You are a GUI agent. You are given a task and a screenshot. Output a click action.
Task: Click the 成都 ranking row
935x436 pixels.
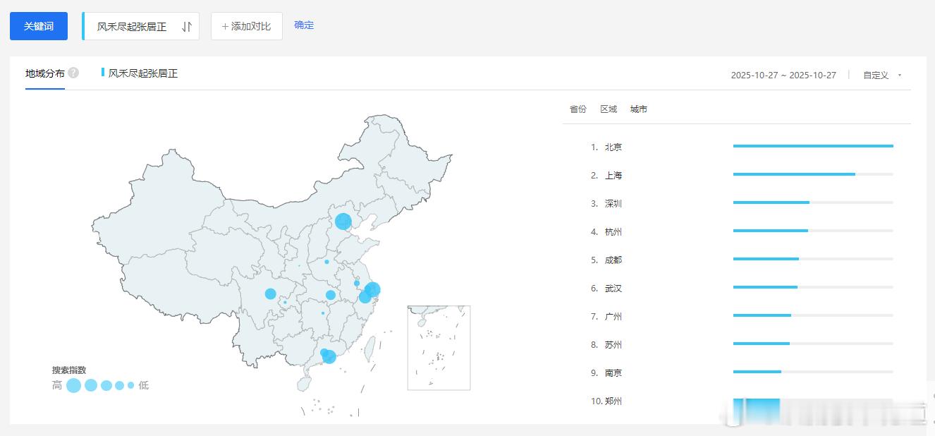(742, 260)
